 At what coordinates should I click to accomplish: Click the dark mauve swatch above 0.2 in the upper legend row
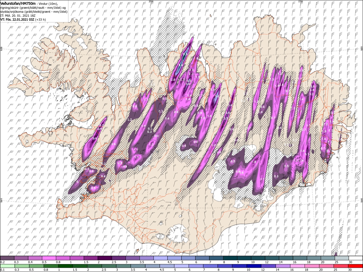tap(7, 258)
